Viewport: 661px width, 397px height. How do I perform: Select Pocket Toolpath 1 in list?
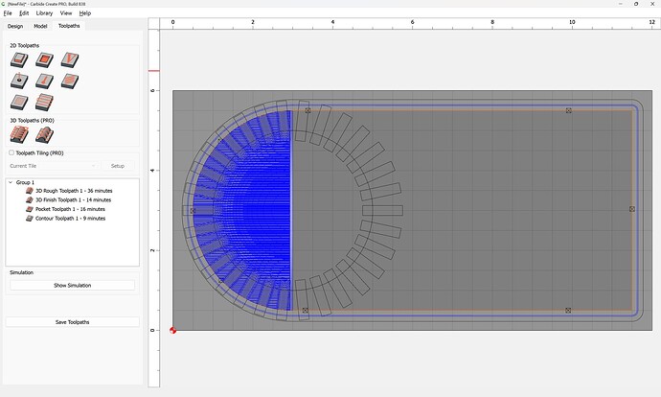coord(69,209)
